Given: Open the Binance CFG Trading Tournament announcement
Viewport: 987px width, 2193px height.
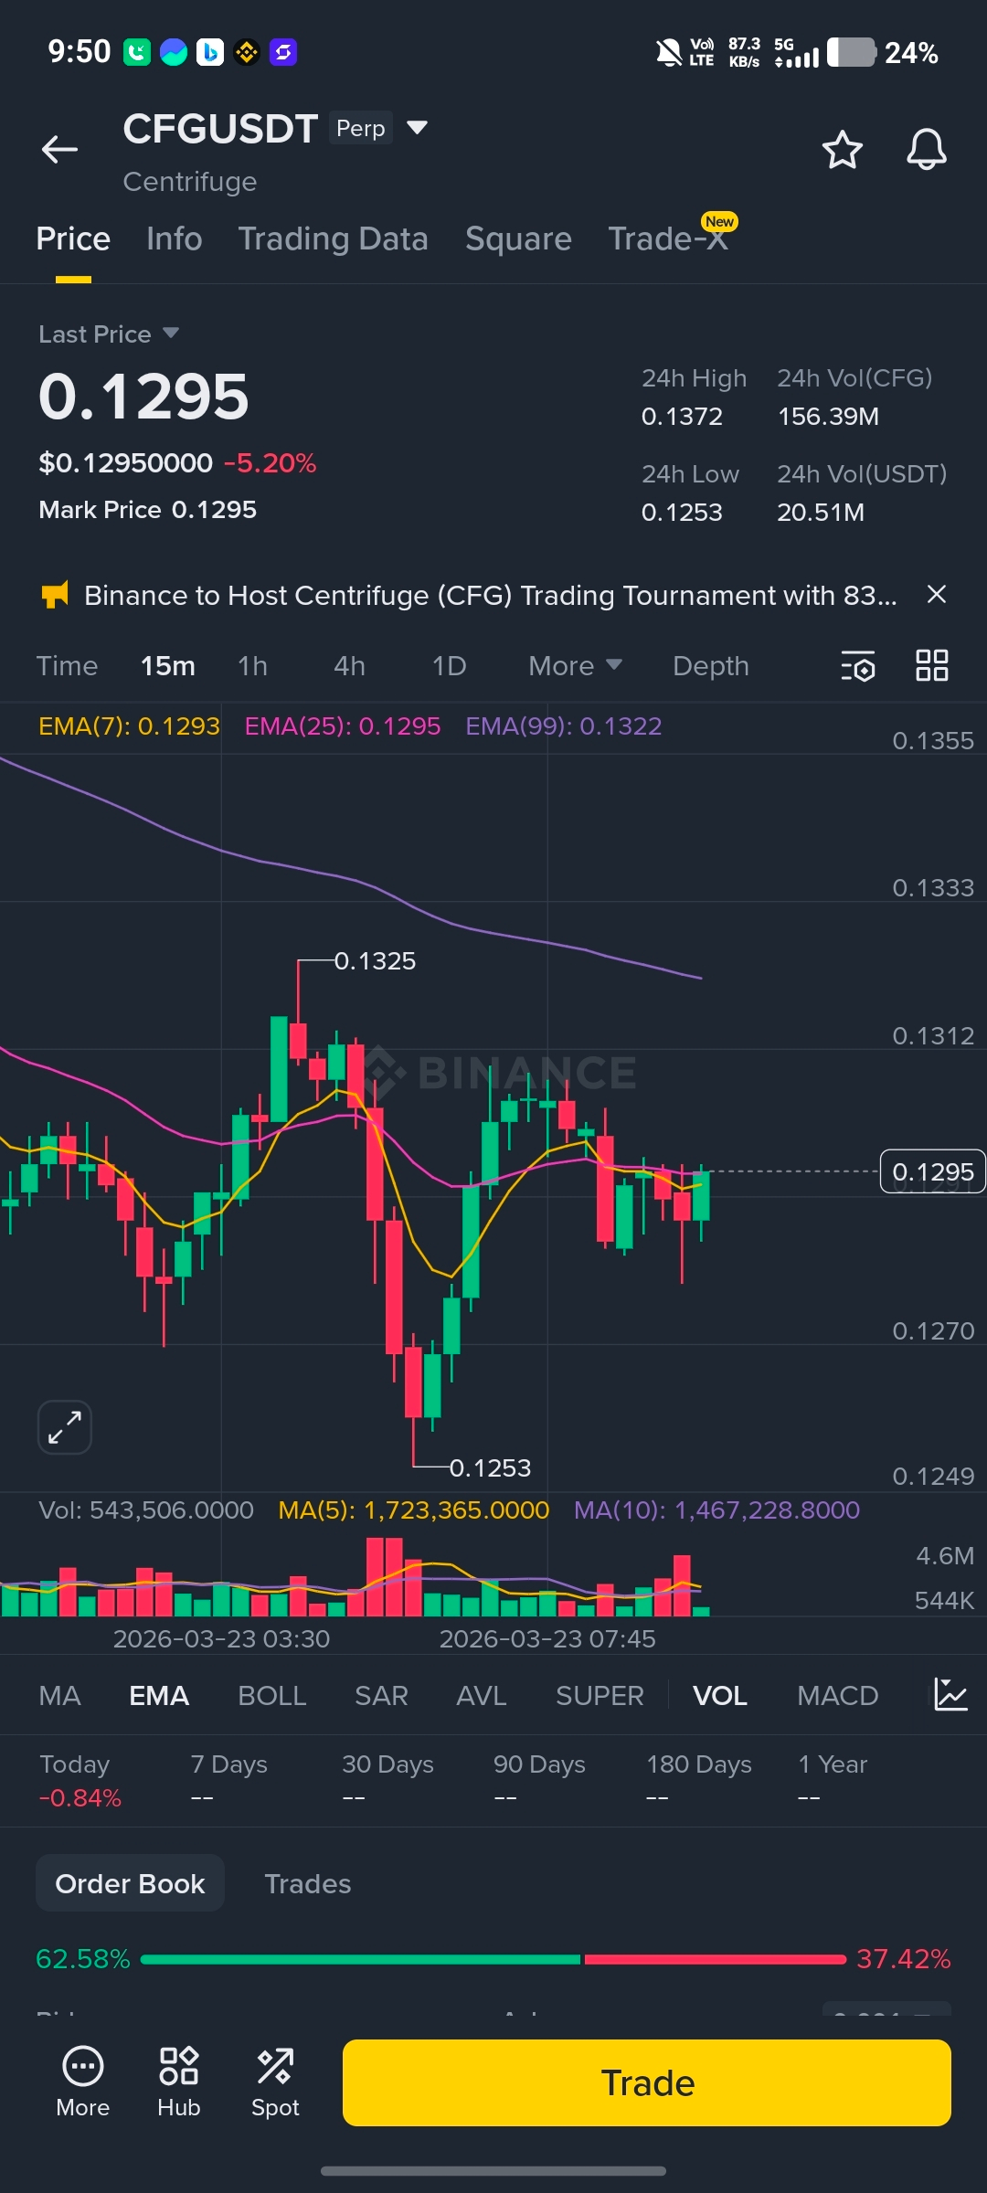Looking at the screenshot, I should click(491, 596).
